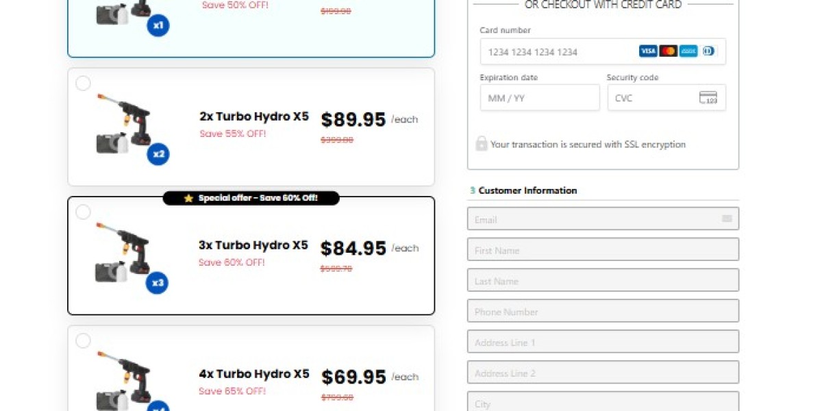Screen dimensions: 822x411
Task: Click the Visa card icon
Action: point(648,51)
